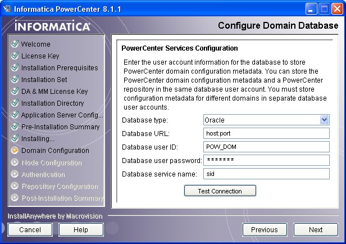Click the grey Node Configuration arrow icon

[x=15, y=162]
